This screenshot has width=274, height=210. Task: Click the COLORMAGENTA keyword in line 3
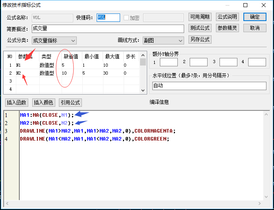pyautogui.click(x=154, y=131)
